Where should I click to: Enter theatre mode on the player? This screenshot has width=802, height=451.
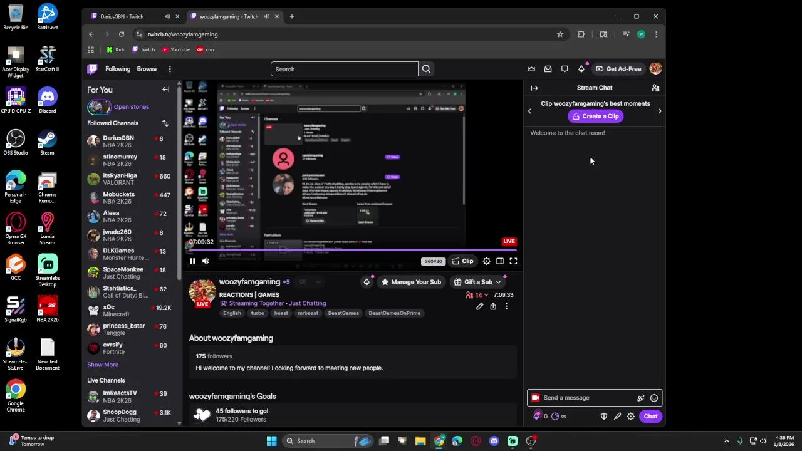pyautogui.click(x=500, y=261)
